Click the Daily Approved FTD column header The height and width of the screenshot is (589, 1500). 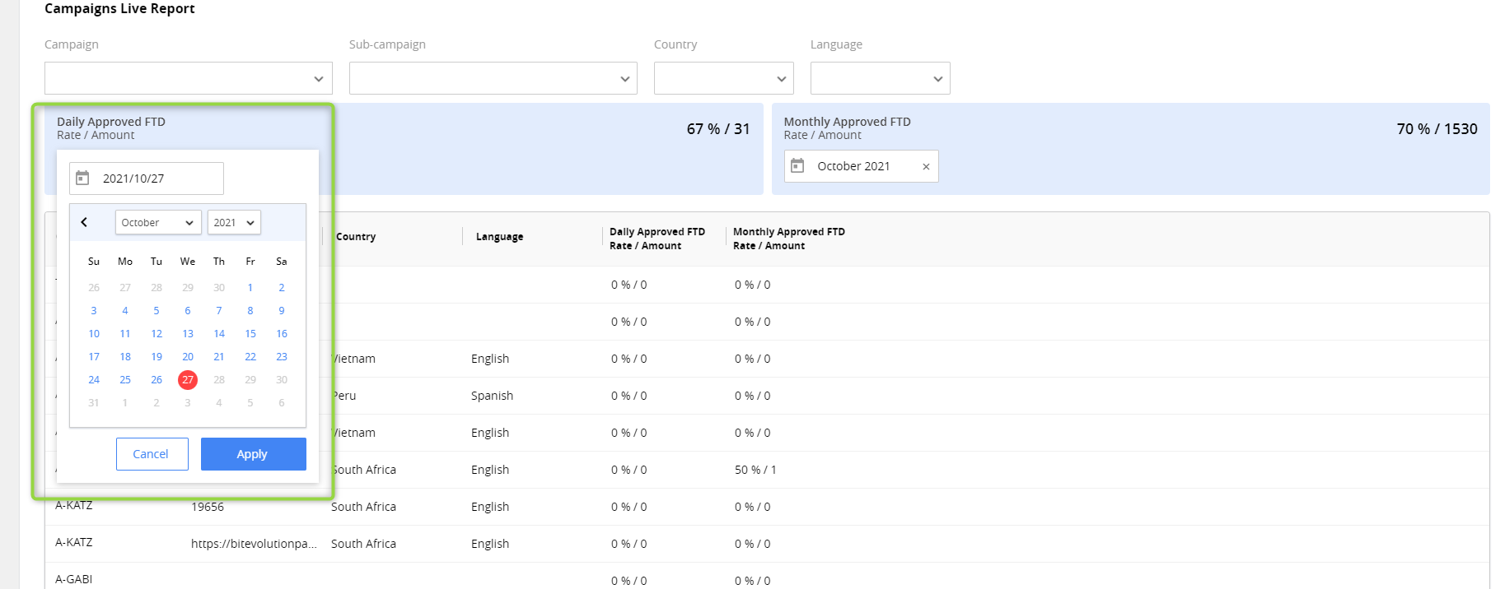[x=657, y=239]
